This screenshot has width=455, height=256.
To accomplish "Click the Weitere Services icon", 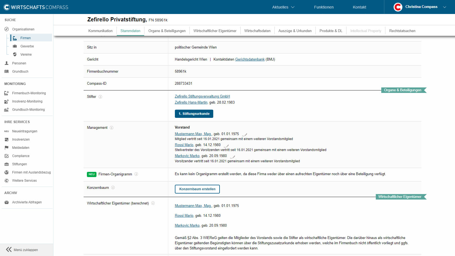I will point(7,181).
